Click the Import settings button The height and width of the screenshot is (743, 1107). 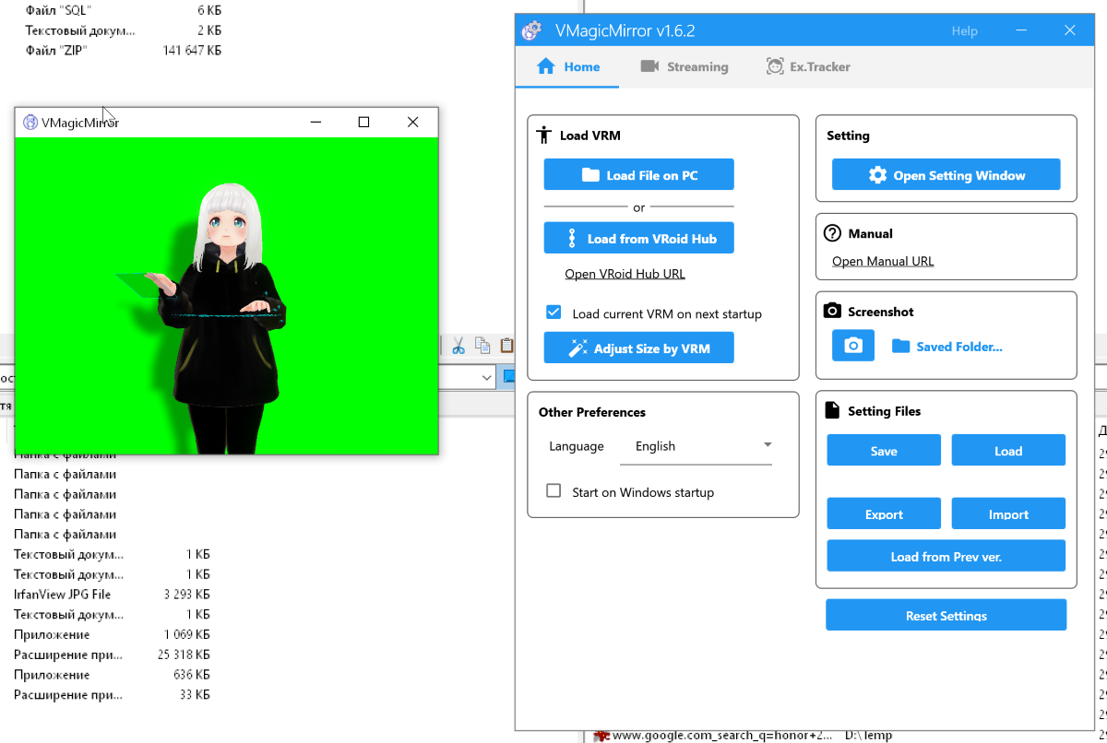click(1008, 514)
